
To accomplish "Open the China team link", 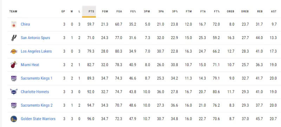I will click(25, 24).
